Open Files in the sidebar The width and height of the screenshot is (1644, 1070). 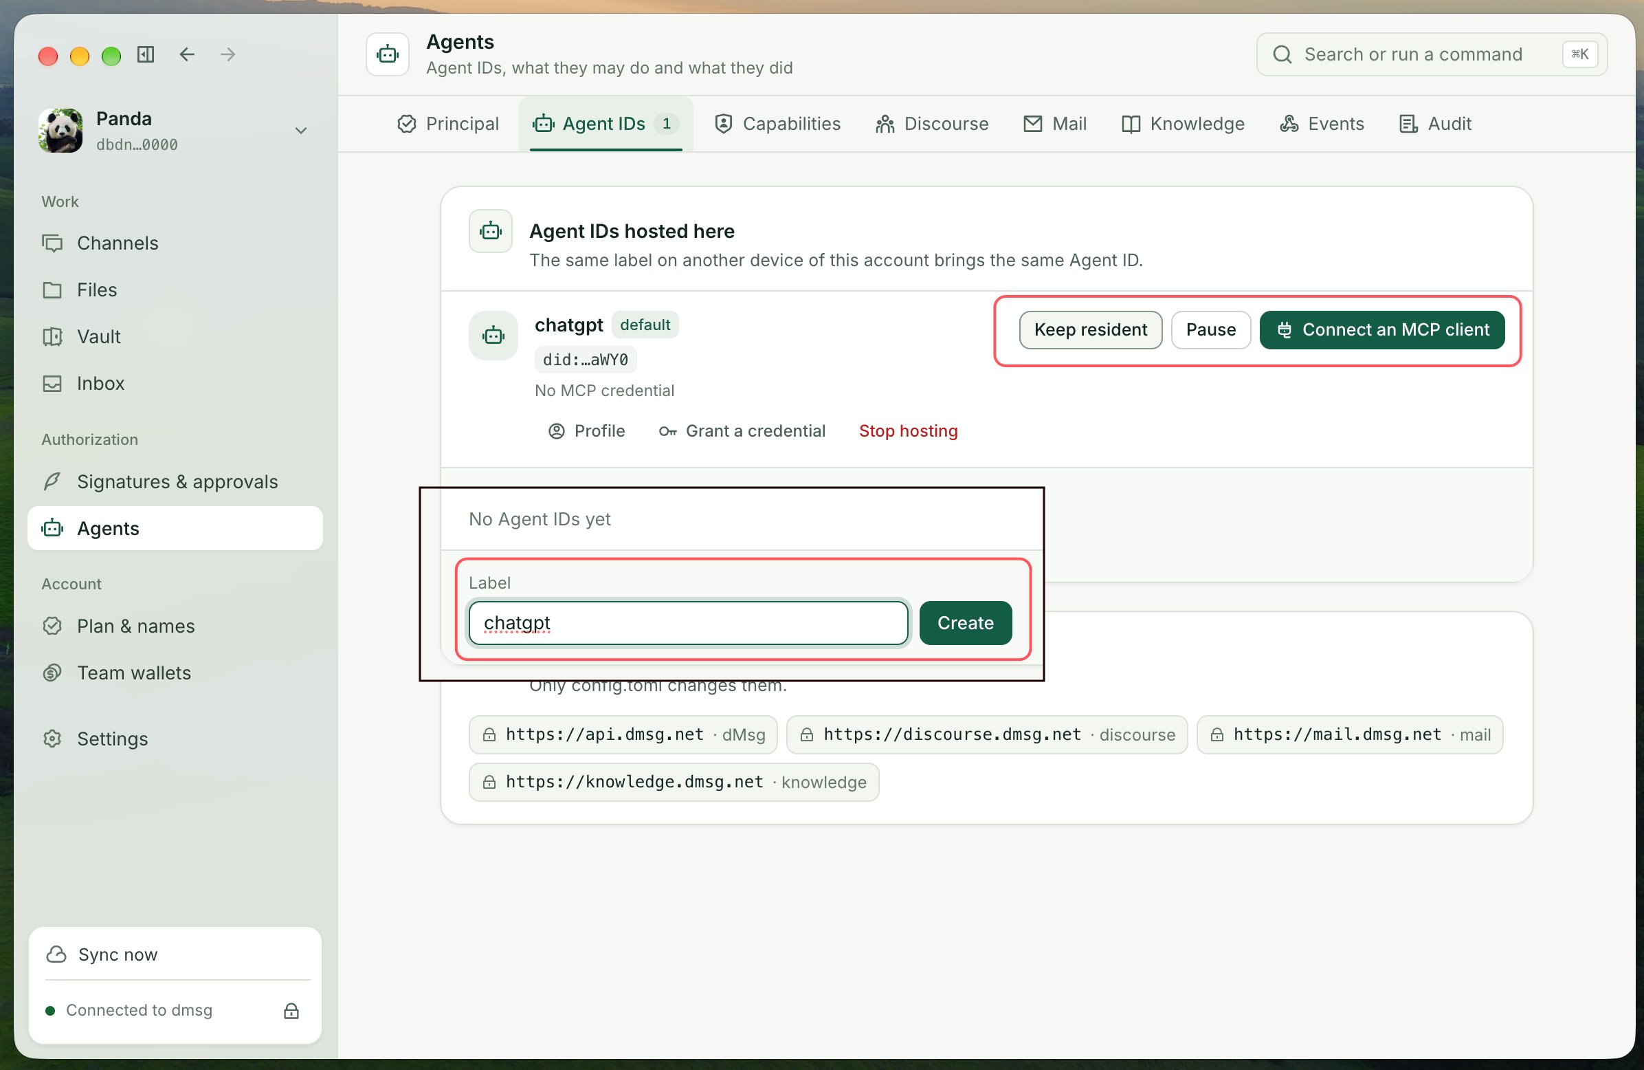click(175, 290)
